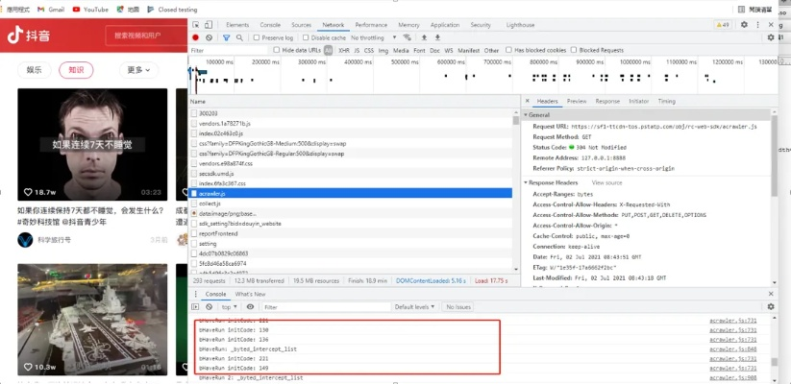Click the console live expression eye icon

coord(251,307)
